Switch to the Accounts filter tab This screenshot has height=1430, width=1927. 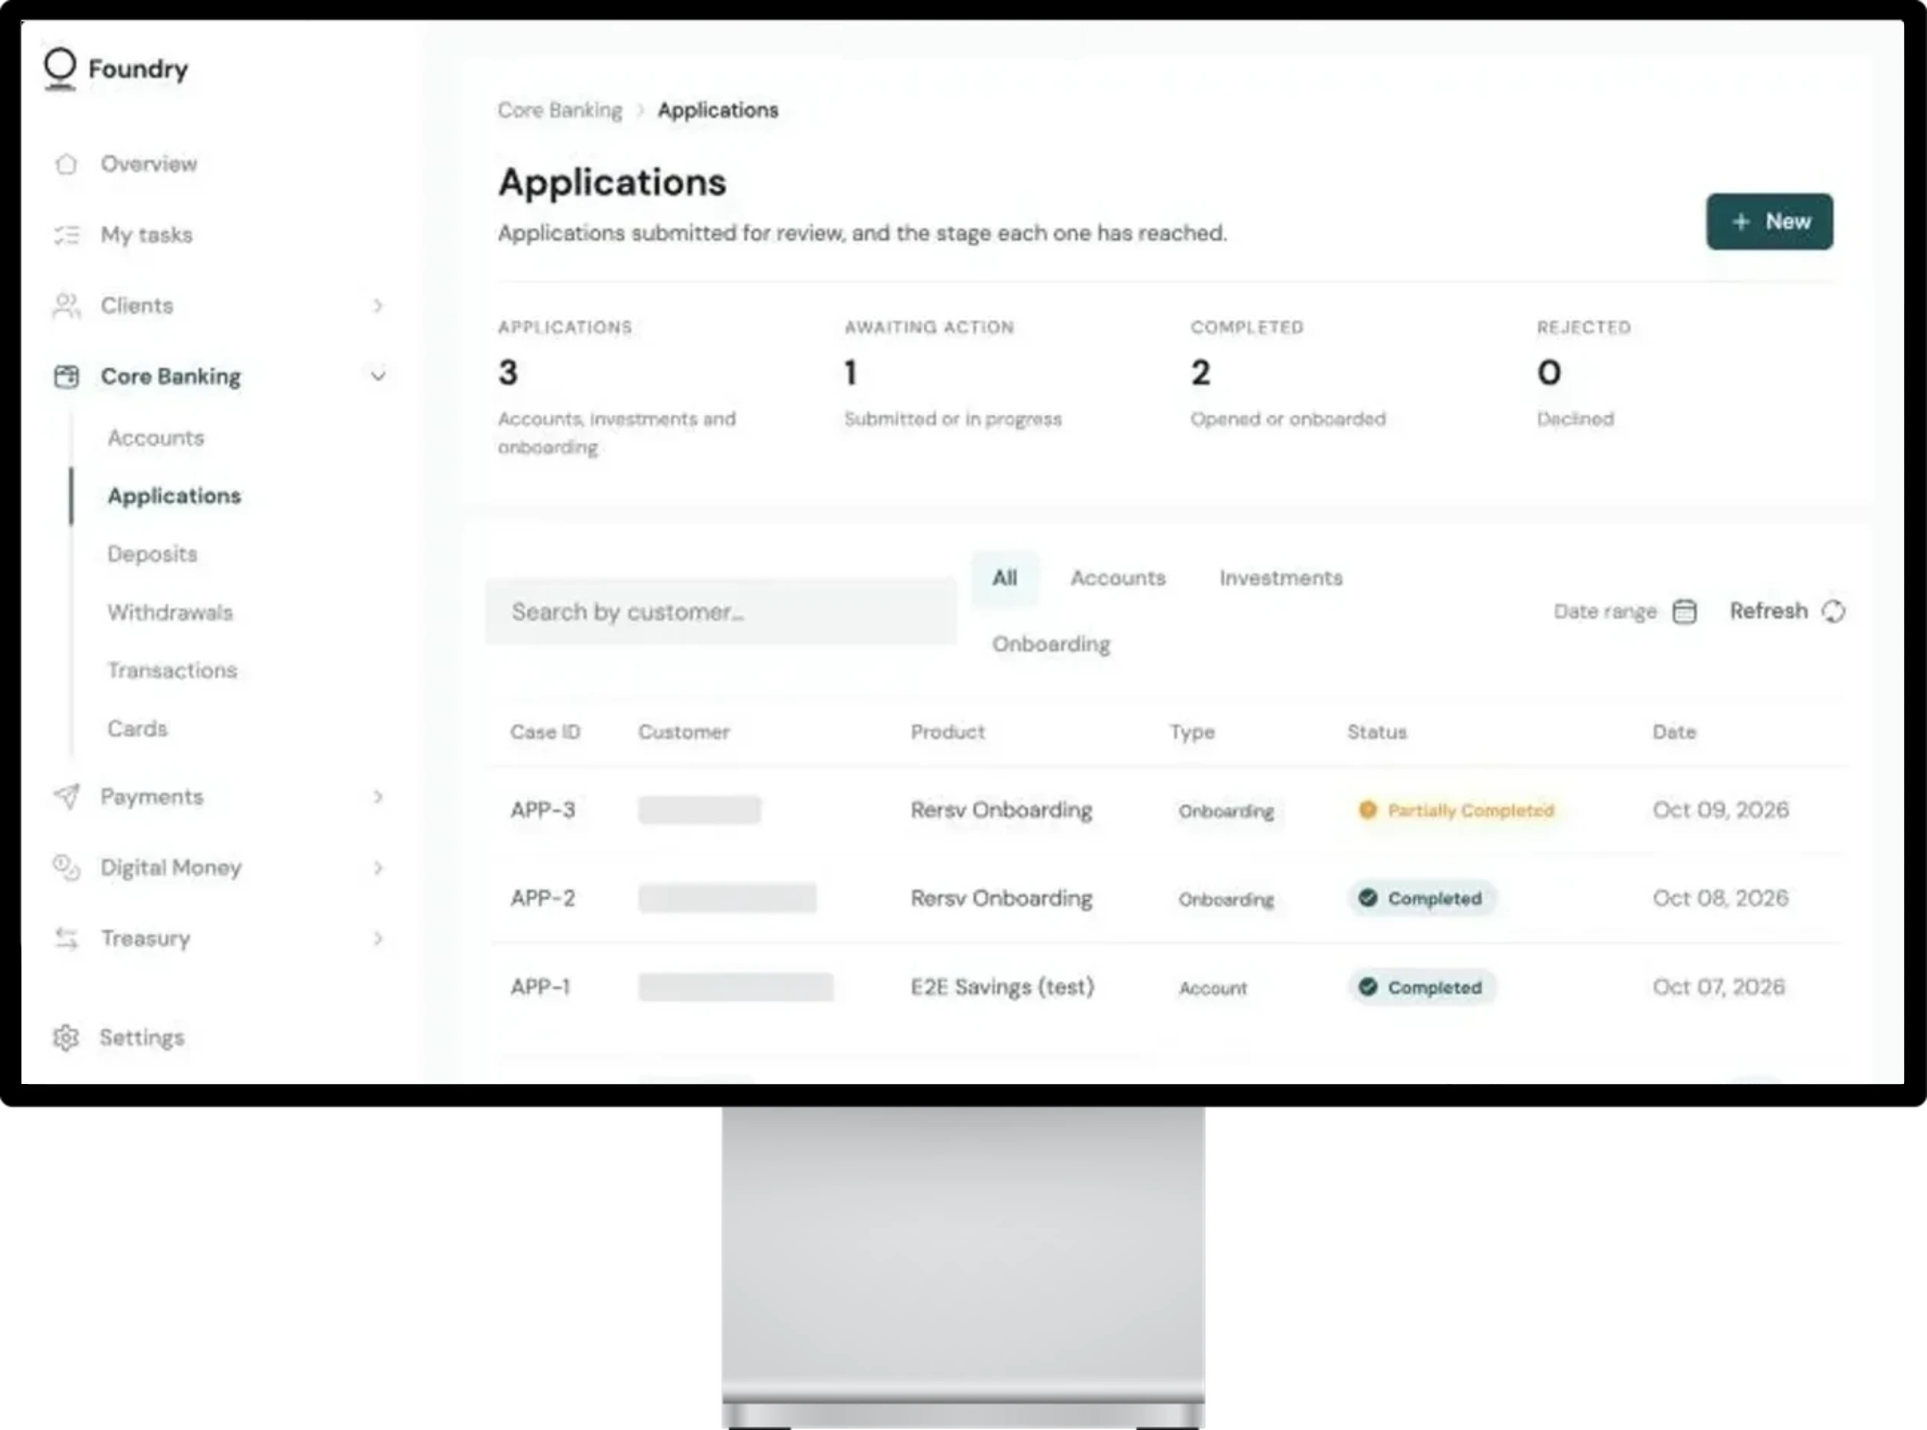click(x=1118, y=578)
